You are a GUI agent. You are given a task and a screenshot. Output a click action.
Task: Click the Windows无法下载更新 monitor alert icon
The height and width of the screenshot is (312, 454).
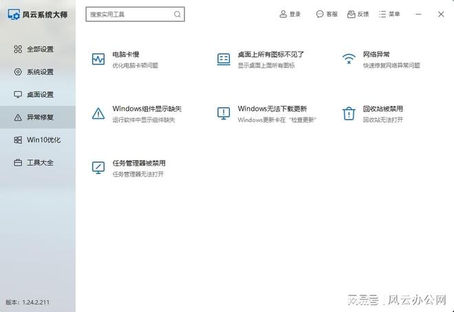point(224,113)
